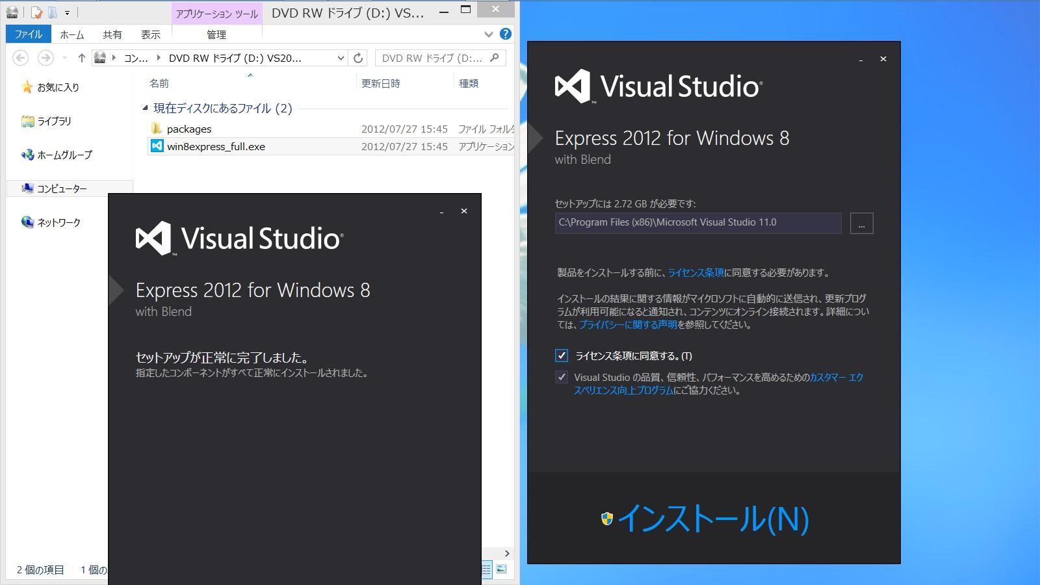Click the Visual Studio logo in the install dialog
Viewport: 1040px width, 585px height.
pyautogui.click(x=658, y=86)
